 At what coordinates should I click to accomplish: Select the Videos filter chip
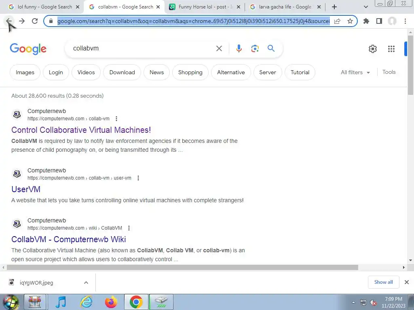click(x=86, y=72)
